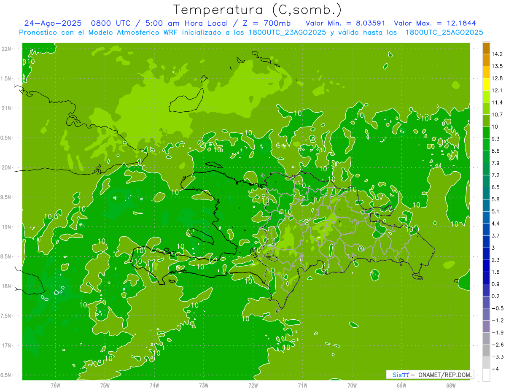This screenshot has width=506, height=391.
Task: Click the '1.6' colorbar label
Action: pos(496,272)
